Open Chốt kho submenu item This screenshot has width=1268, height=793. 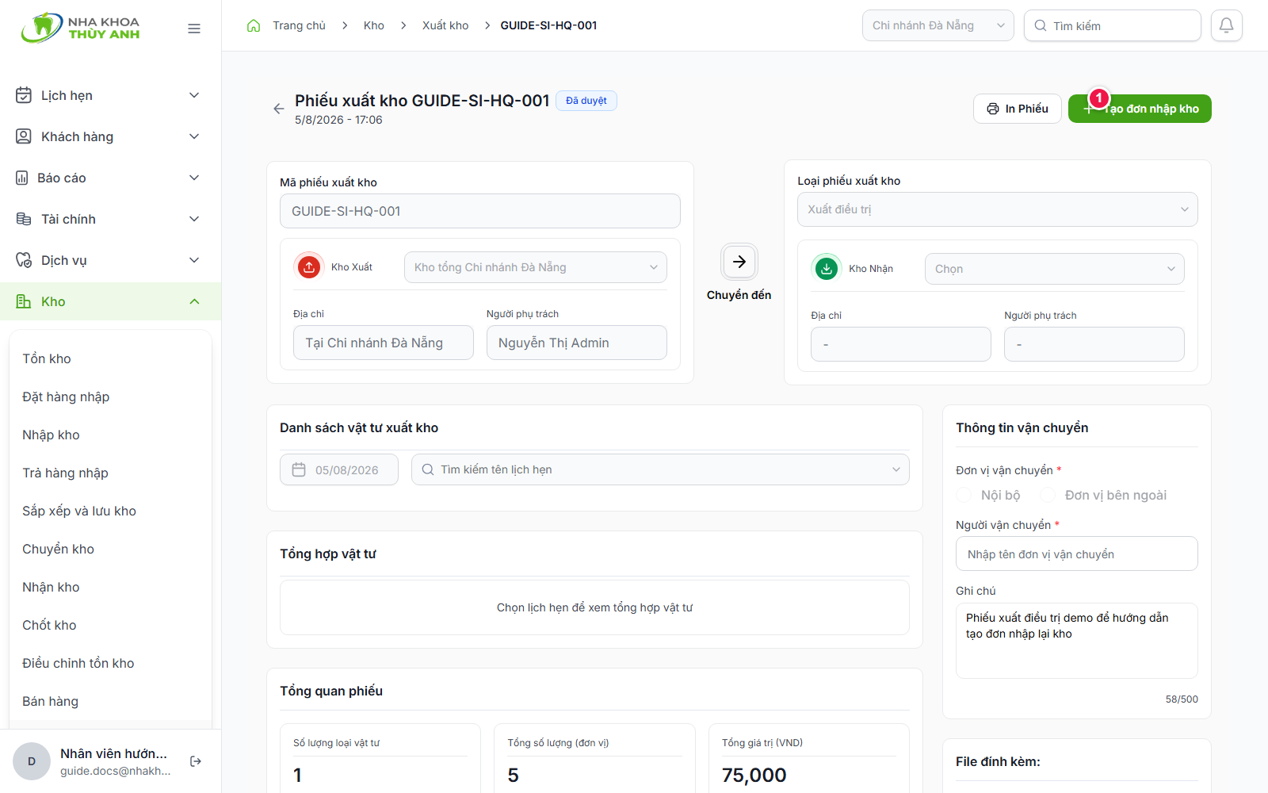point(49,625)
